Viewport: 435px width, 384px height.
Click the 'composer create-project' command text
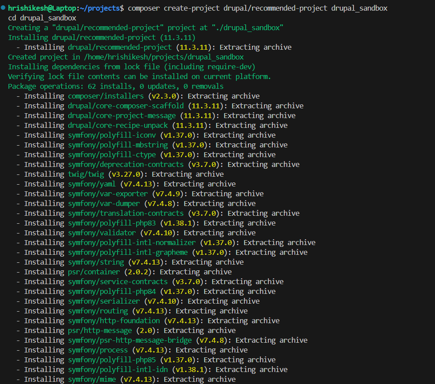point(174,8)
